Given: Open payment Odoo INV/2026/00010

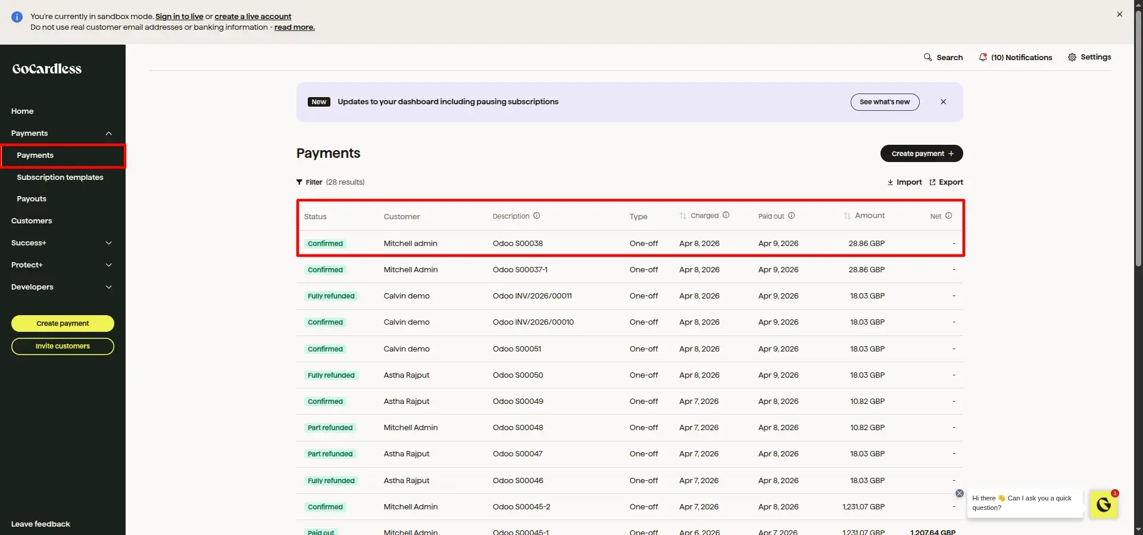Looking at the screenshot, I should tap(630, 322).
